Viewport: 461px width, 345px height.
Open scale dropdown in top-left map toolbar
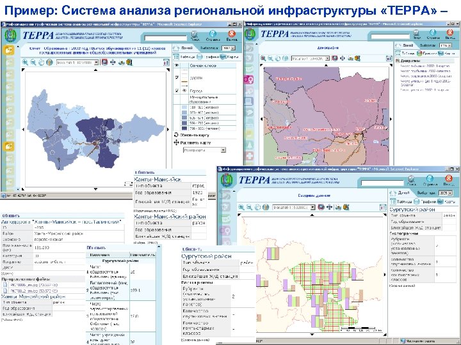coord(96,62)
